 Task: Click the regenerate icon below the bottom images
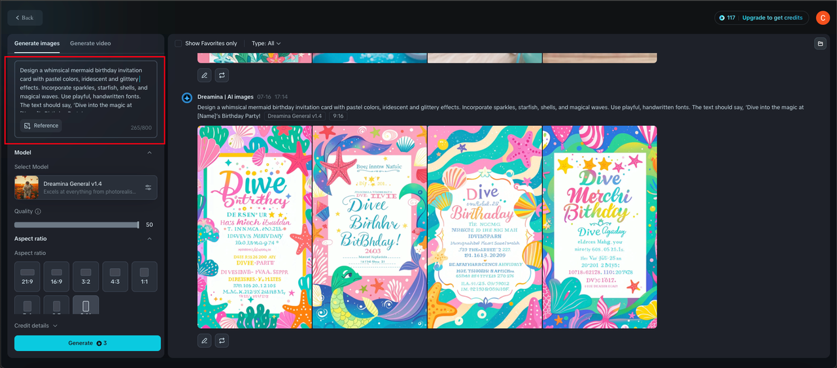click(222, 341)
